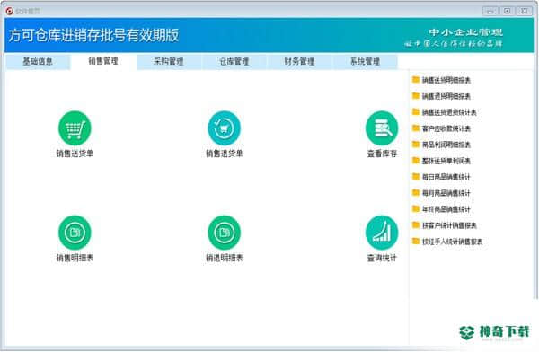539x352 pixels.
Task: Click the red app icon in title bar
Action: [10, 11]
